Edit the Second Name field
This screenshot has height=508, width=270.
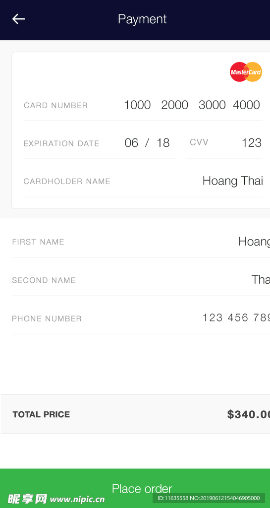point(141,280)
